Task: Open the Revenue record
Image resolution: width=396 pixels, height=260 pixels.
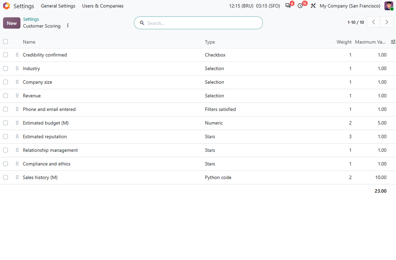Action: [32, 96]
